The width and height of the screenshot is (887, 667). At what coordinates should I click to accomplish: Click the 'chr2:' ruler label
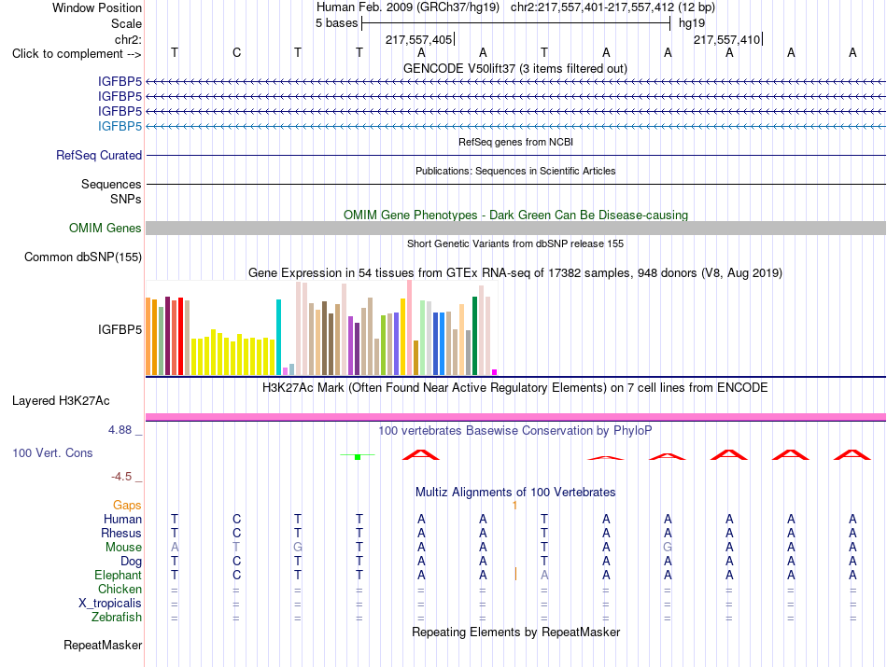point(128,39)
